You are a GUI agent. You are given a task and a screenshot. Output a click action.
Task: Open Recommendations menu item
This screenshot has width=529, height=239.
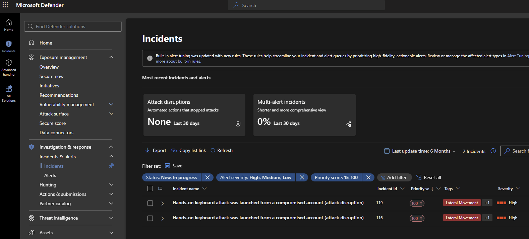coord(59,95)
